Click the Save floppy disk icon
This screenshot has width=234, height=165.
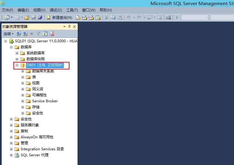coord(33,17)
